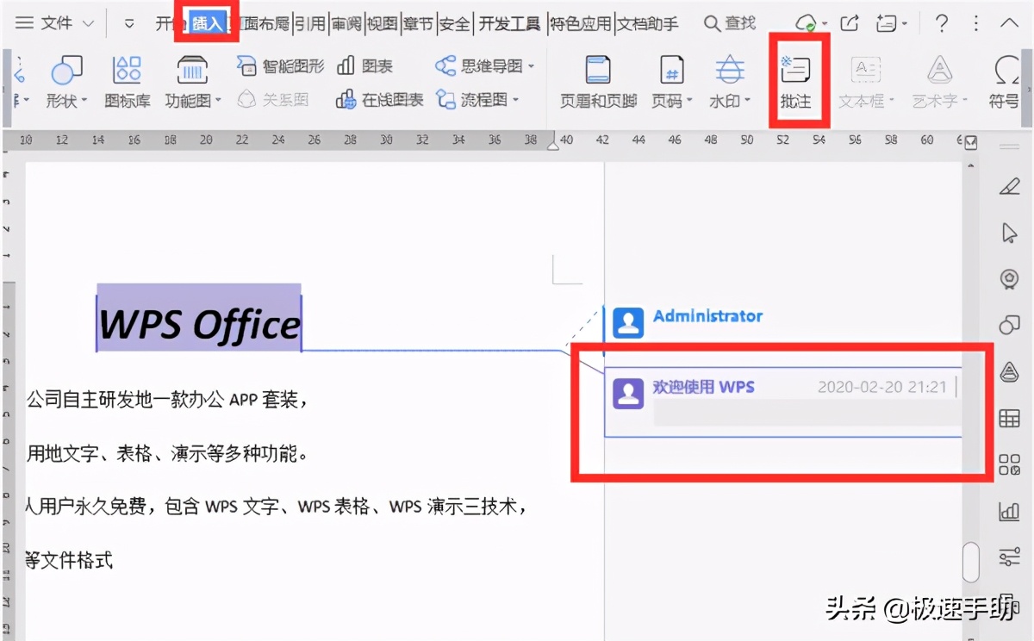1034x641 pixels.
Task: Click the comment box containing 欢迎使用 WPS
Action: tap(783, 401)
